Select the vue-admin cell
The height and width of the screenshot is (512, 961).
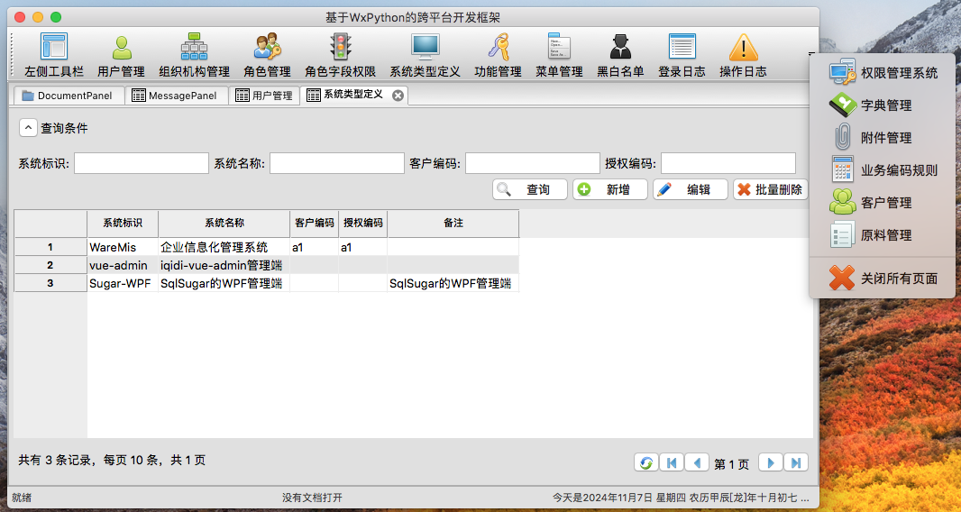tap(123, 265)
